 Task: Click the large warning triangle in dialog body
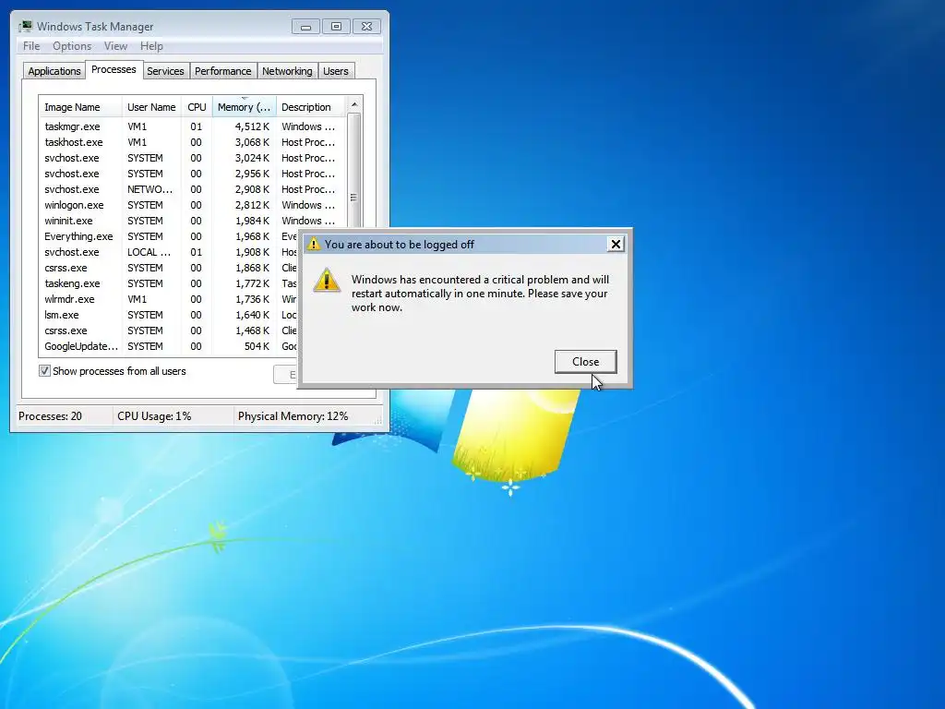coord(328,281)
